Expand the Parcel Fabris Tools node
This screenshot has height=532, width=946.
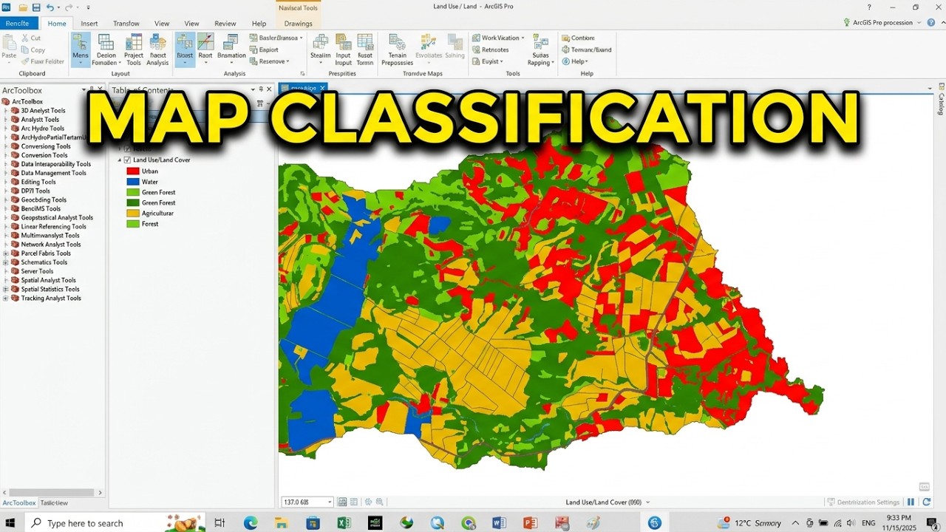click(x=6, y=253)
